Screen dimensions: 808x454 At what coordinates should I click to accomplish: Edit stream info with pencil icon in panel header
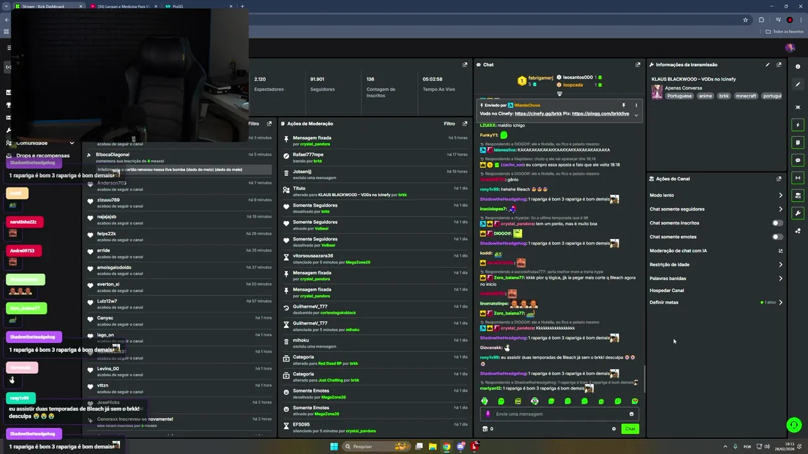pyautogui.click(x=768, y=64)
